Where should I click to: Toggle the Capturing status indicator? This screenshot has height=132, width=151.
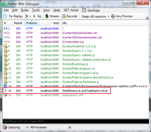point(11,127)
